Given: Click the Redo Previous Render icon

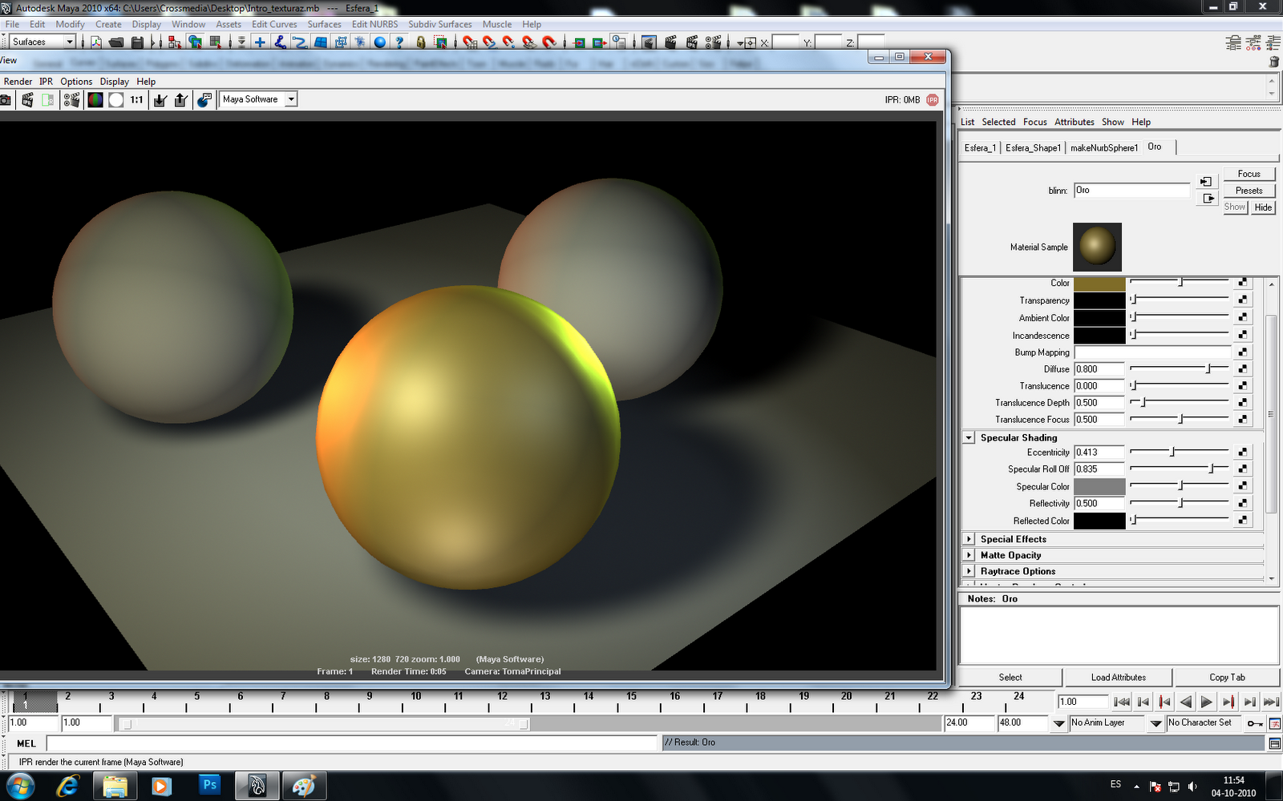Looking at the screenshot, I should (7, 99).
